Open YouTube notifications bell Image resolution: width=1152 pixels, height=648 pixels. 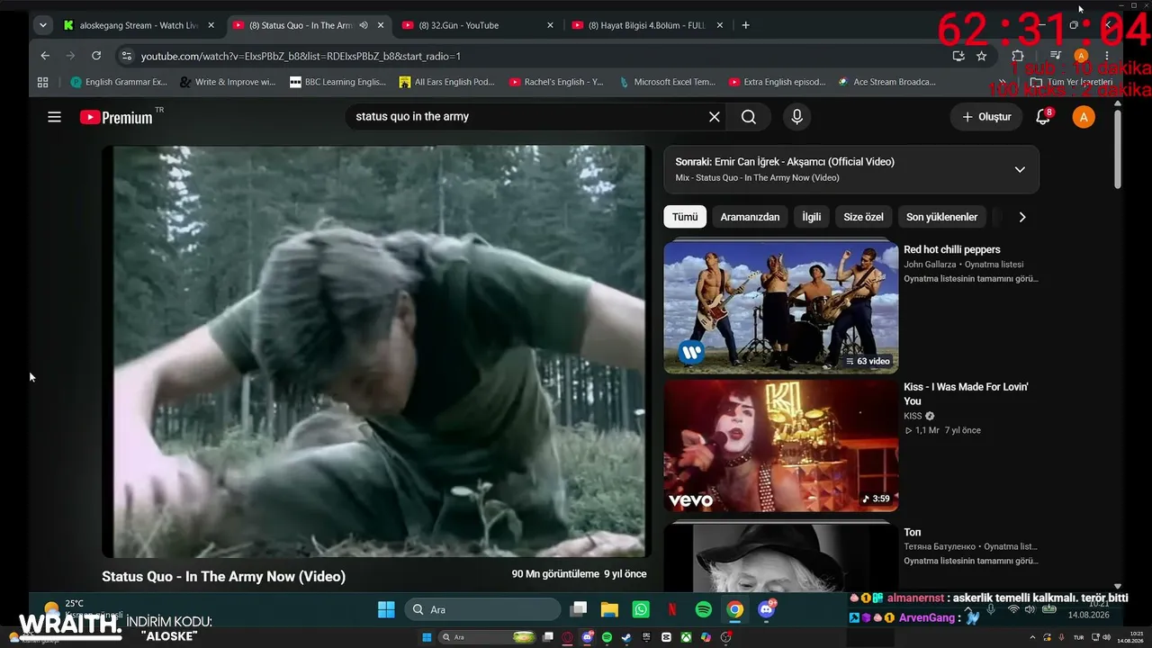(x=1044, y=117)
